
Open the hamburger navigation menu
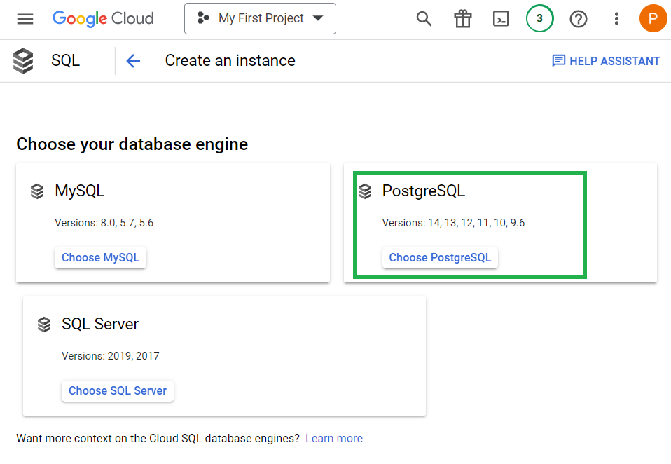[x=25, y=19]
